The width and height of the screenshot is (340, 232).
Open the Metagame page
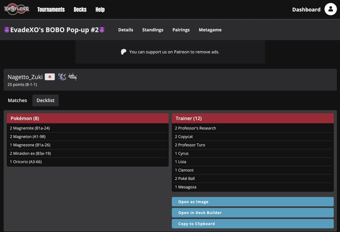(210, 30)
